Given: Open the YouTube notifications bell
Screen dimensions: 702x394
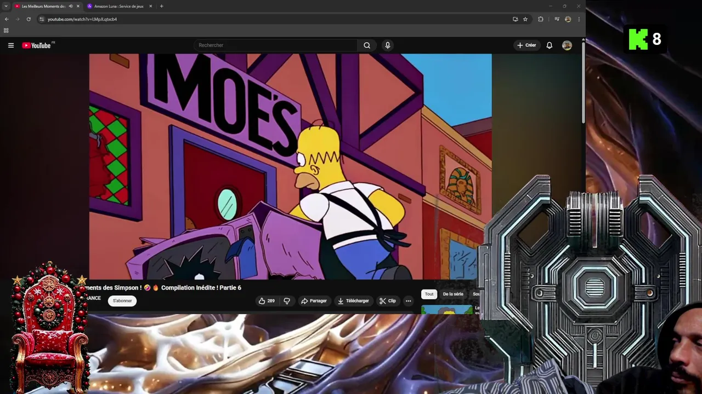Looking at the screenshot, I should pos(549,45).
